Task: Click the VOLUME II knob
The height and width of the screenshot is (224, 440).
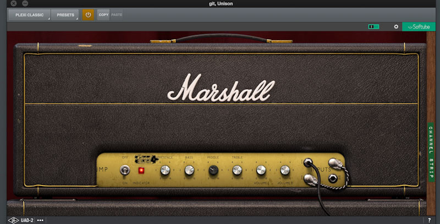Action: pos(285,170)
